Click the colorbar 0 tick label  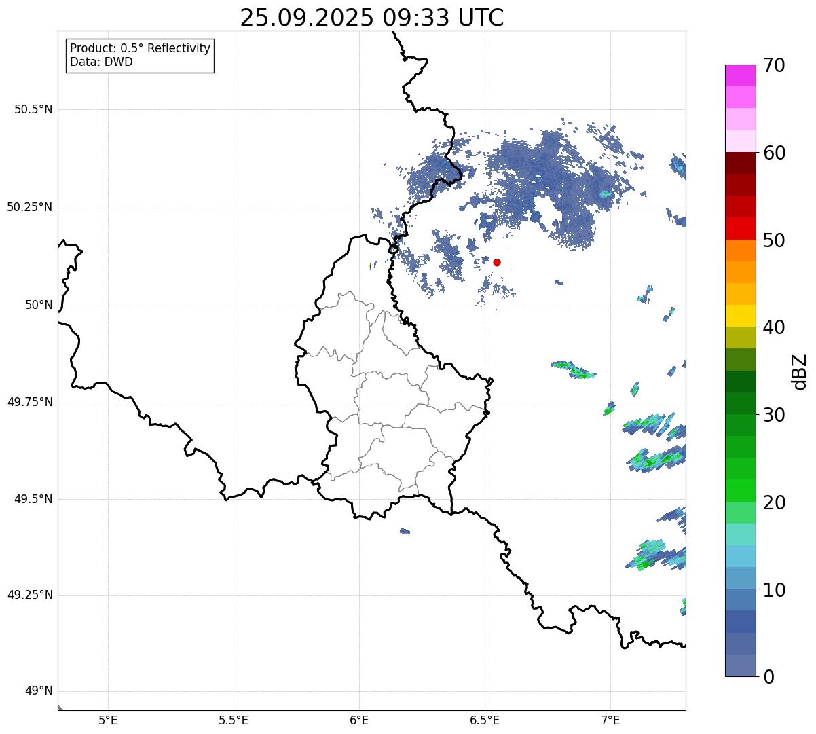pos(768,677)
